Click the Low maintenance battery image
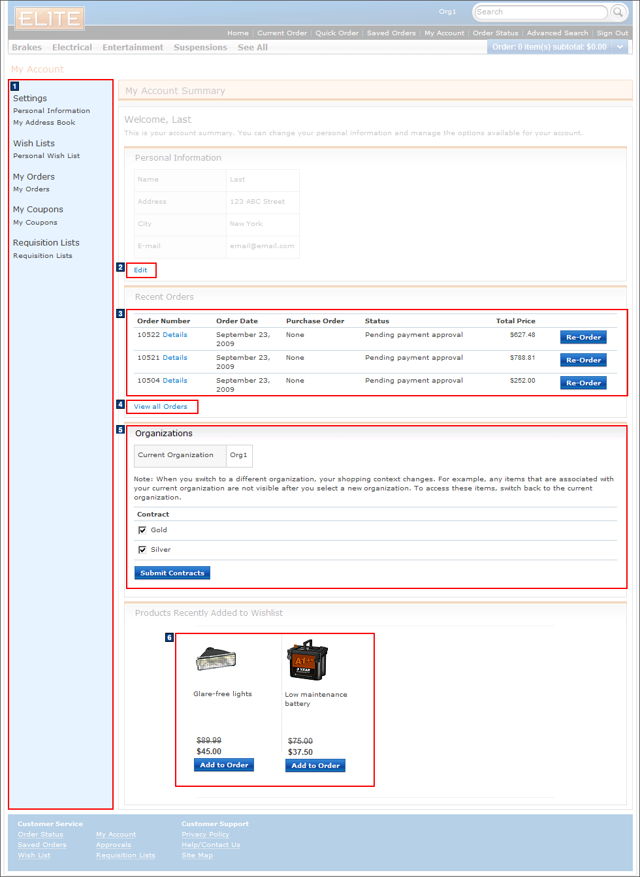This screenshot has width=640, height=877. (308, 660)
